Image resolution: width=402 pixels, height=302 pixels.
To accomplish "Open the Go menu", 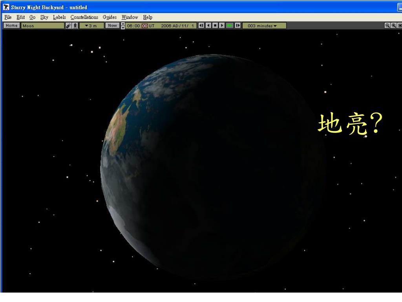I will [32, 17].
